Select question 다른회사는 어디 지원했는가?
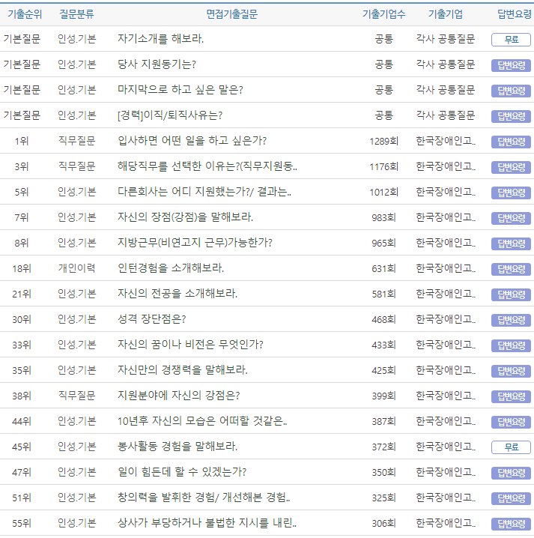 204,192
